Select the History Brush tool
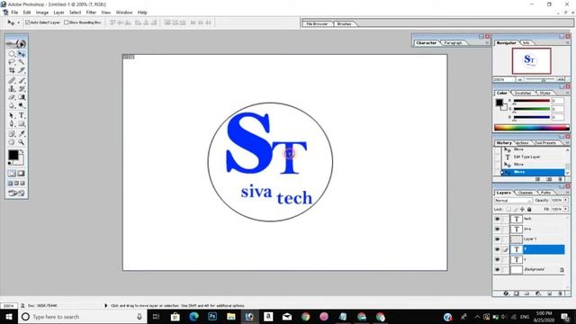Screen dimensions: 576x324 point(22,88)
